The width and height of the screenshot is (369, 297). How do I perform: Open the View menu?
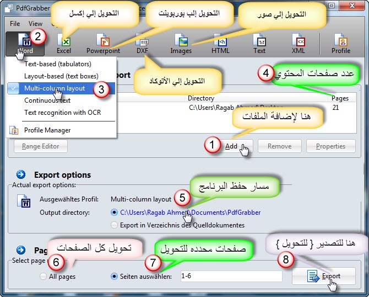coord(35,24)
